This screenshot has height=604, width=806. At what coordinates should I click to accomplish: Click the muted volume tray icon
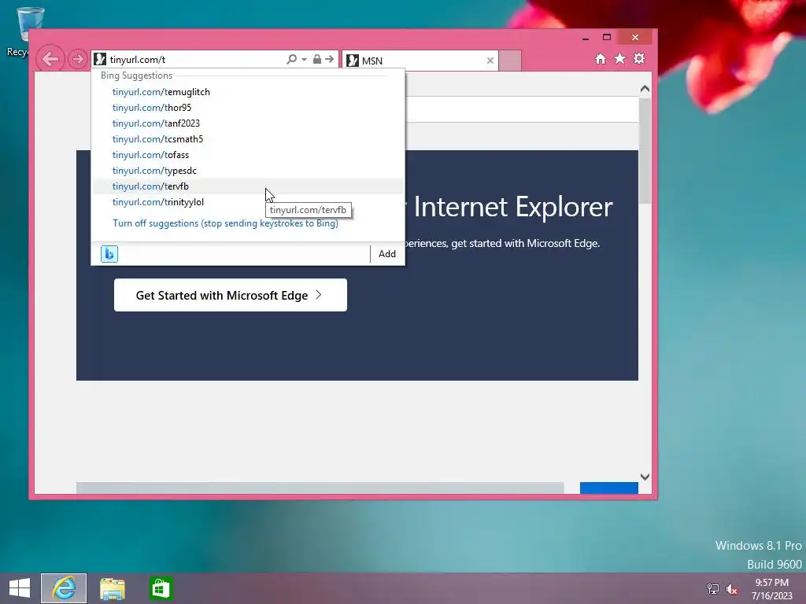[x=731, y=588]
